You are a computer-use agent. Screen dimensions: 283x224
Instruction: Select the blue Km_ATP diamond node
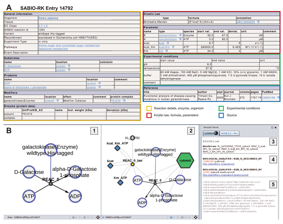point(120,182)
